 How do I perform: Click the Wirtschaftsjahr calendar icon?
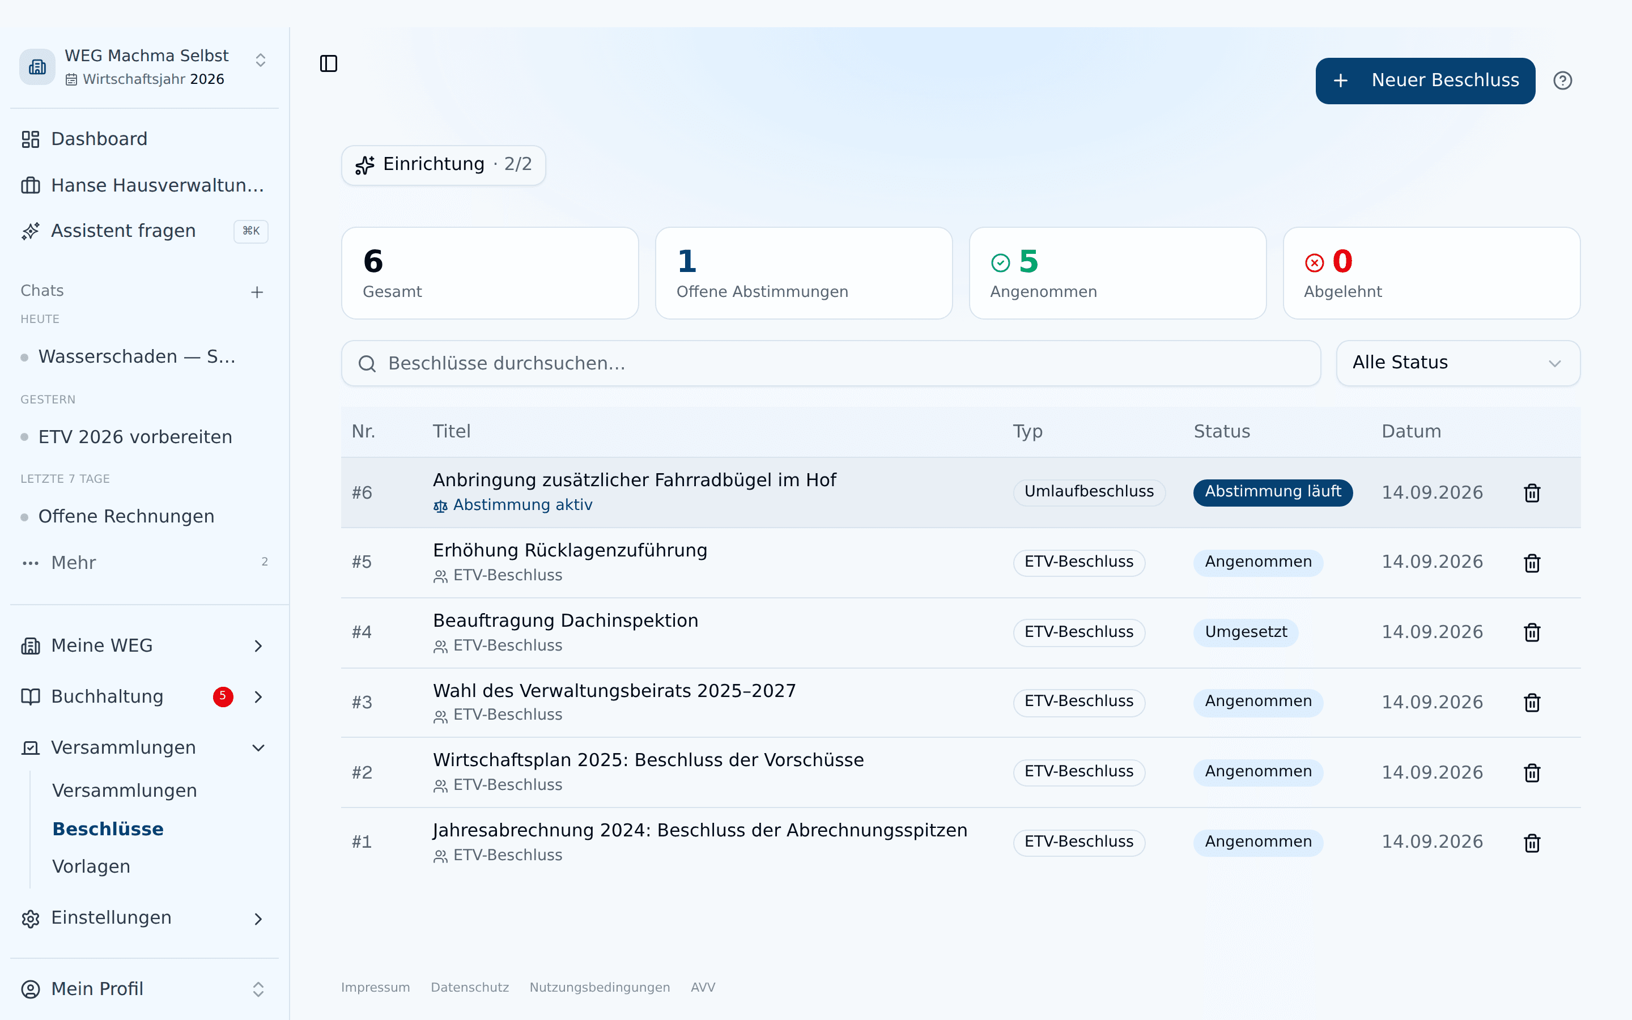point(71,79)
